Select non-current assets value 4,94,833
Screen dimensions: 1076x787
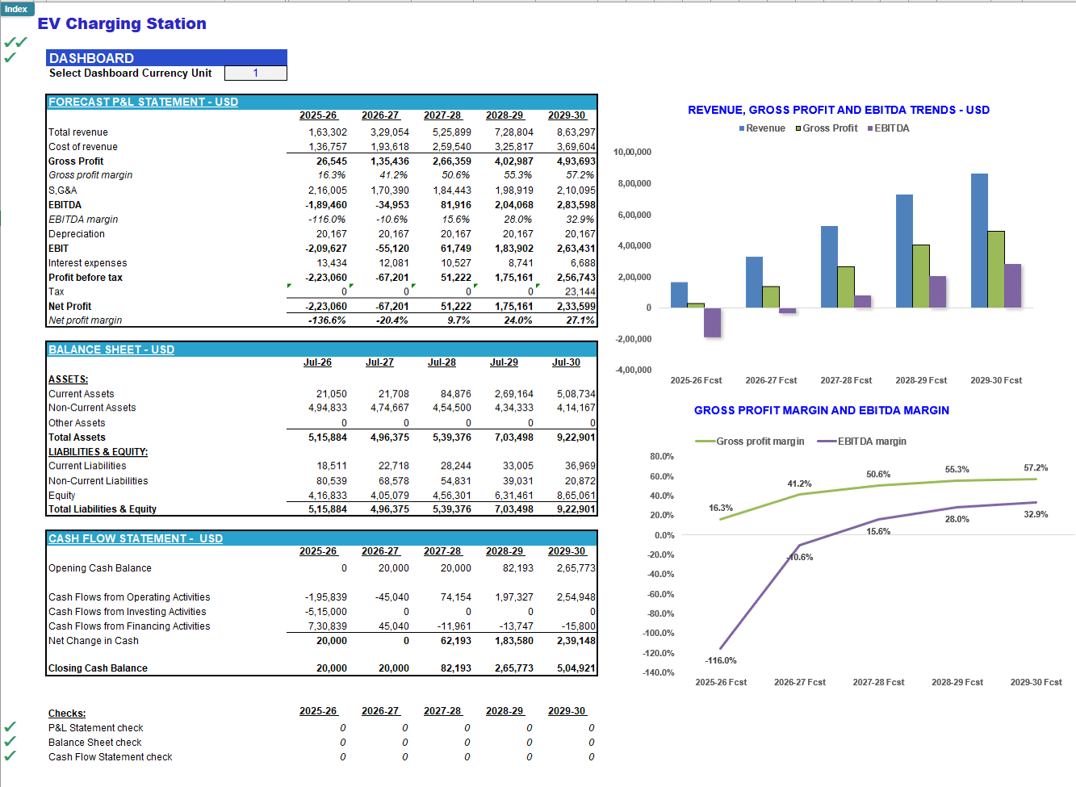328,408
